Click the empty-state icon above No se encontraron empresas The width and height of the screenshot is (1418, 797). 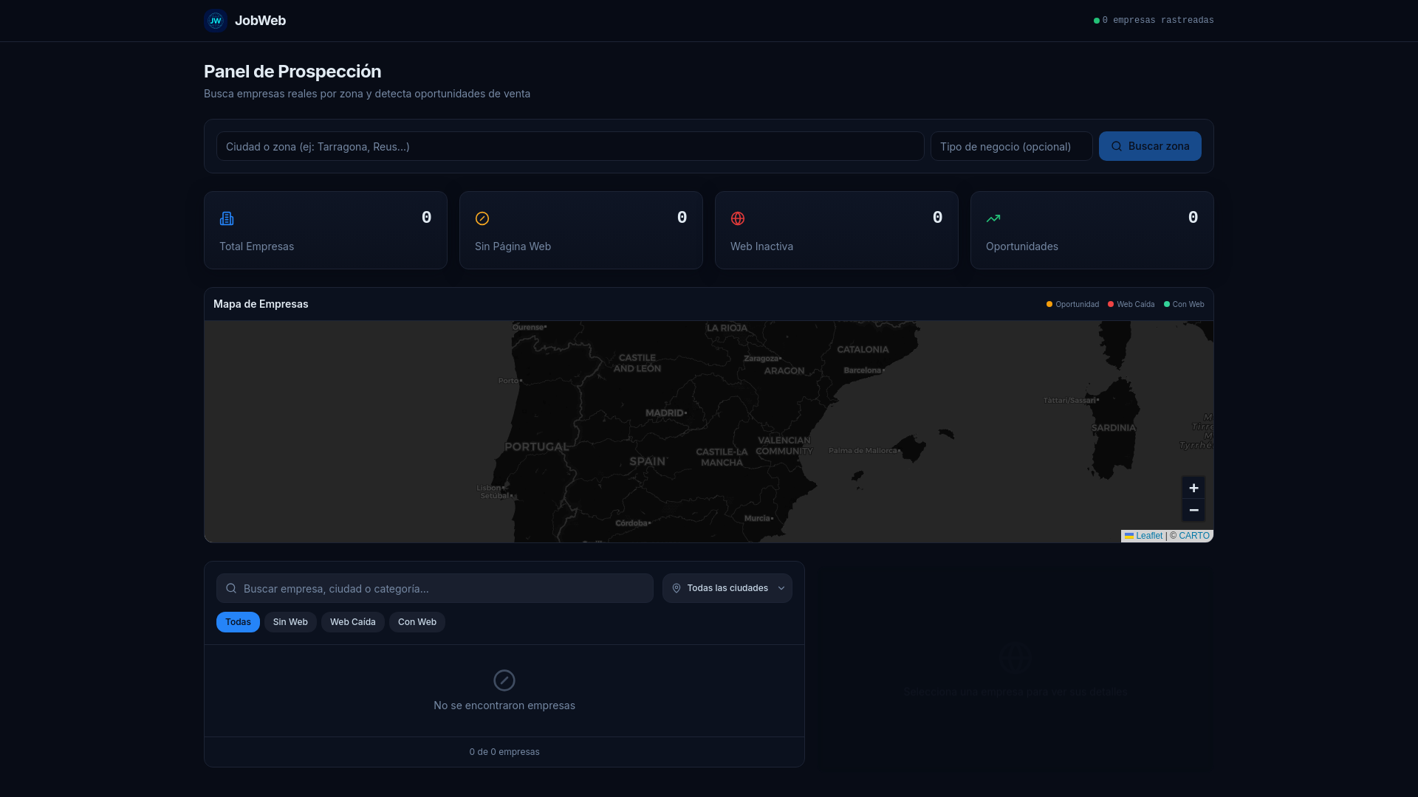pos(504,680)
